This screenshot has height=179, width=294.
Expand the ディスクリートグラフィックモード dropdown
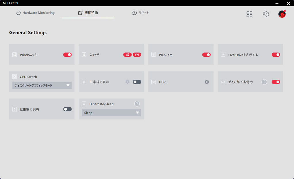click(x=42, y=85)
